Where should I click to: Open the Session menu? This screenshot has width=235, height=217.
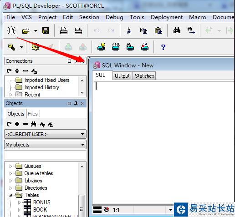click(x=89, y=17)
